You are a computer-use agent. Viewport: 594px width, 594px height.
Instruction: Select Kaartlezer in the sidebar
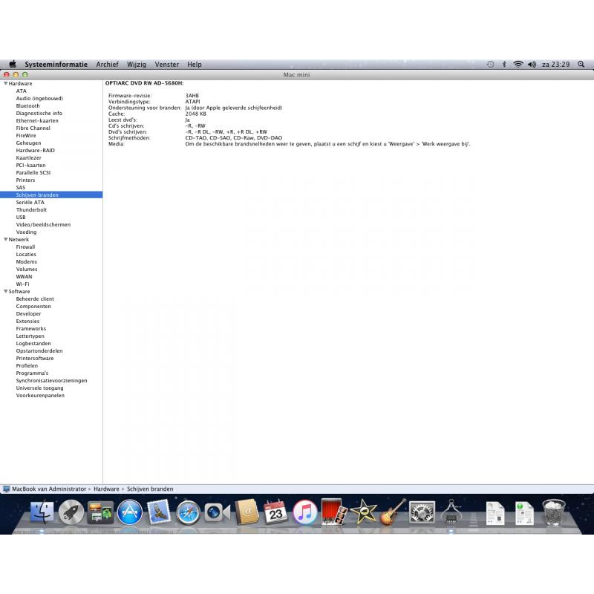point(28,157)
